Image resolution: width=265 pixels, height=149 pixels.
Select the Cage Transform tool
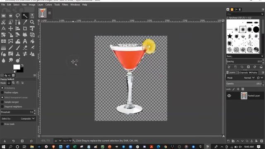(11, 41)
